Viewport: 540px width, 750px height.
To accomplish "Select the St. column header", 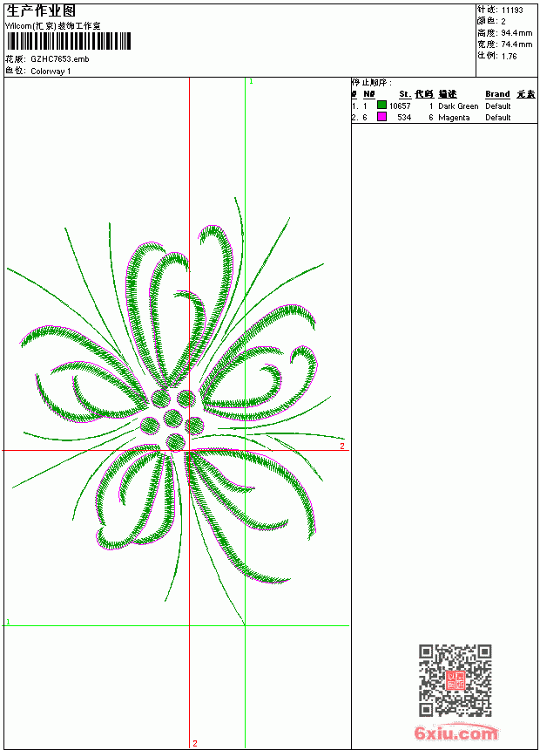I will click(x=405, y=94).
